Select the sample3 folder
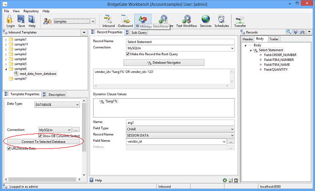The height and width of the screenshot is (191, 315). coord(20,54)
